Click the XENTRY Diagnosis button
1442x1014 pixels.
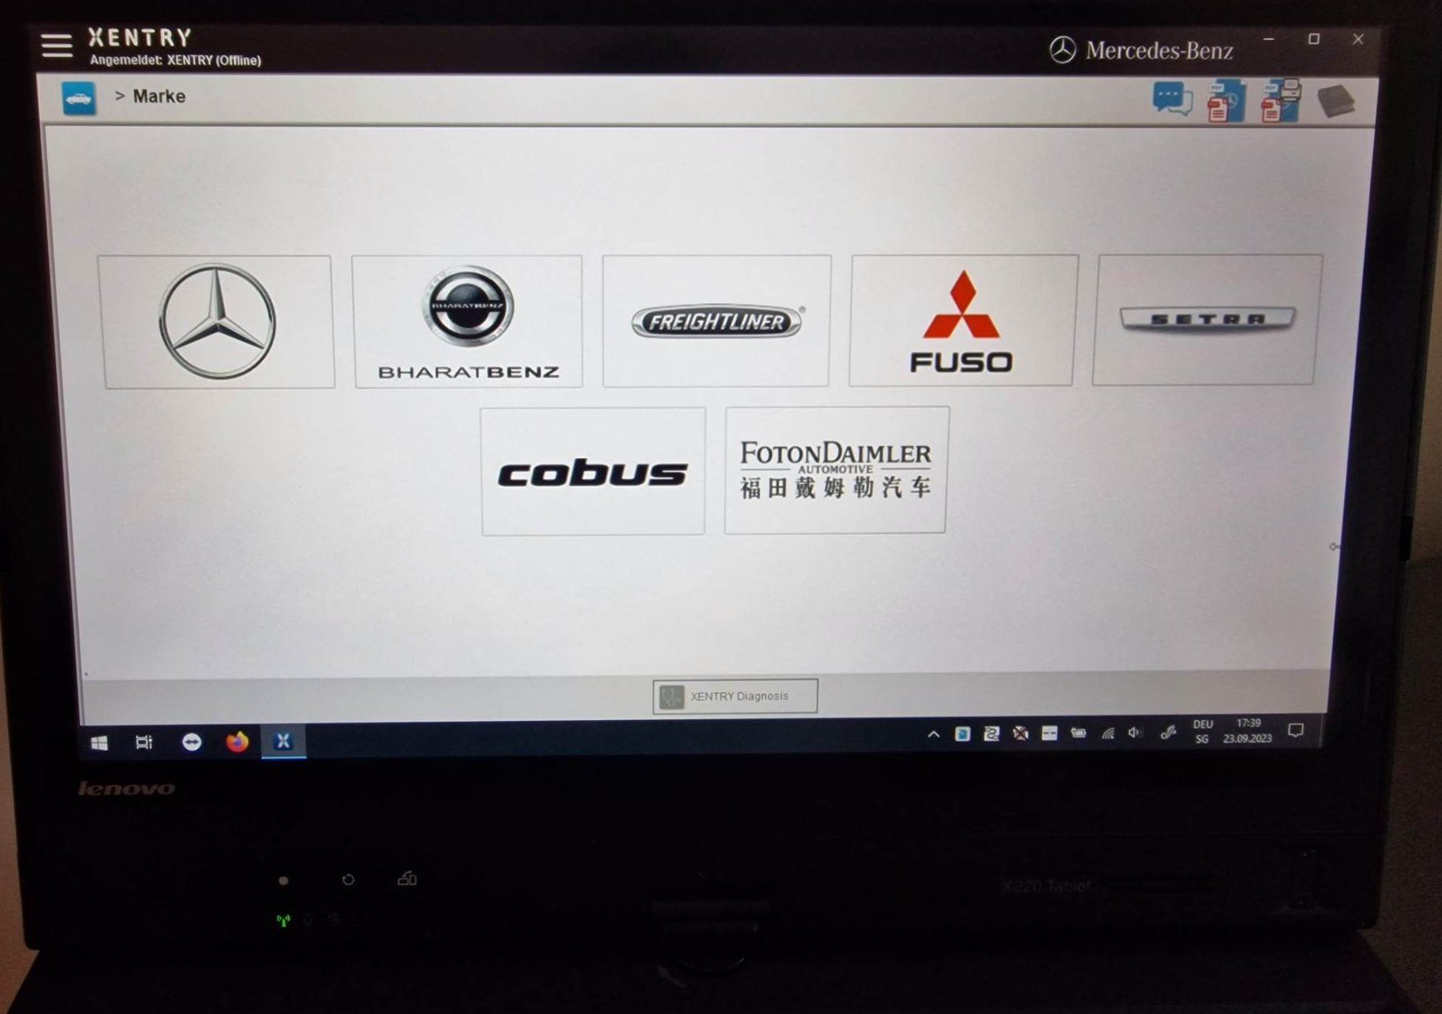pos(734,695)
